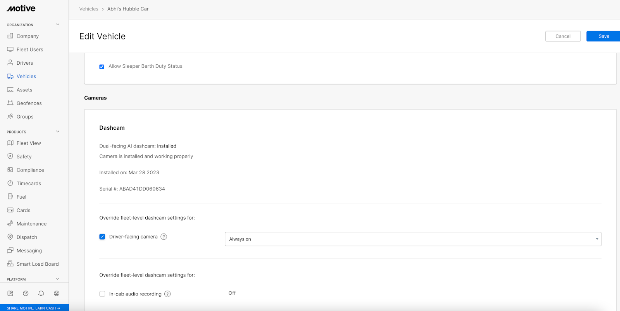This screenshot has width=620, height=311.
Task: Open the notifications bell icon
Action: (x=41, y=294)
